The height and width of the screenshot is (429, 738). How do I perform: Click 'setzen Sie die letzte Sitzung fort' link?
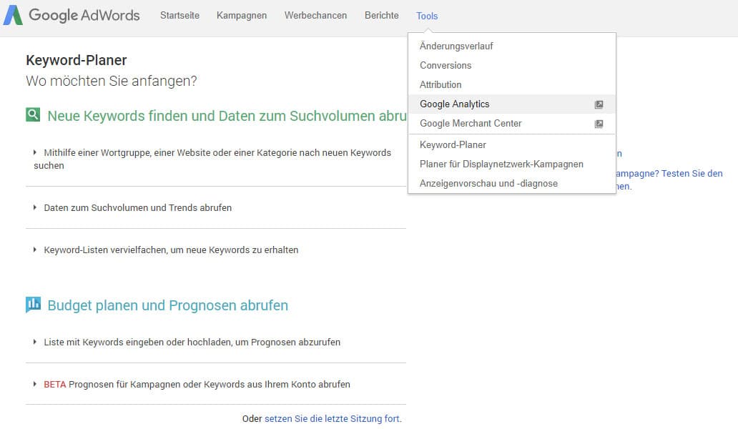pyautogui.click(x=333, y=419)
